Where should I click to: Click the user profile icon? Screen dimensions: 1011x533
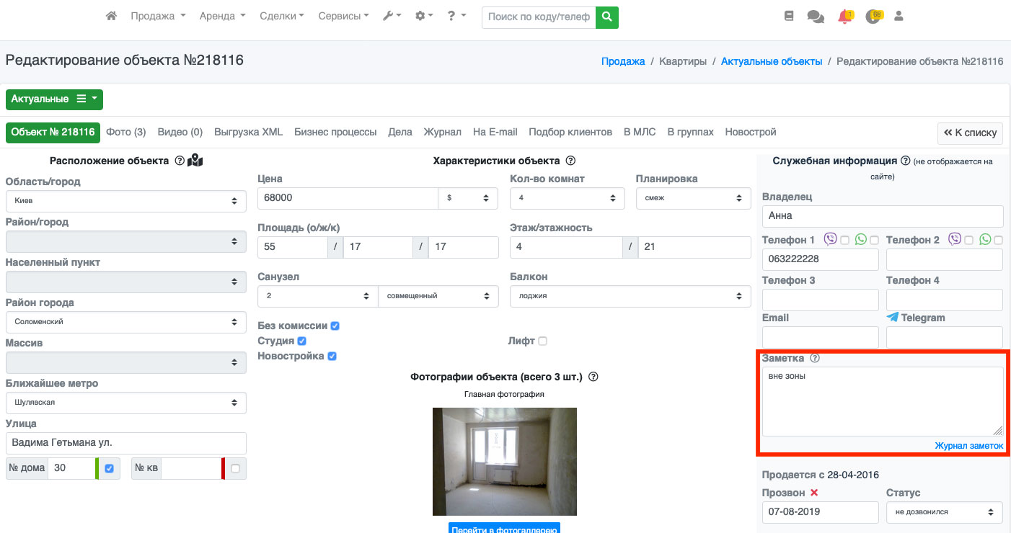click(x=899, y=16)
